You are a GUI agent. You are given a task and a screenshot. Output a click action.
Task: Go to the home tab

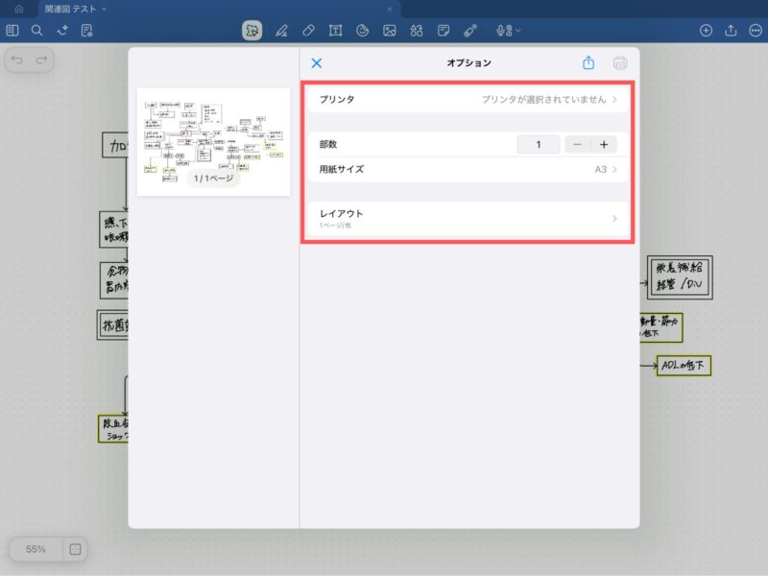pyautogui.click(x=18, y=9)
